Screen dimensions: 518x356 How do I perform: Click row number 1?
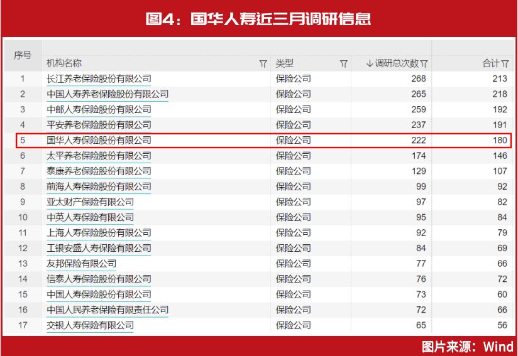(23, 78)
